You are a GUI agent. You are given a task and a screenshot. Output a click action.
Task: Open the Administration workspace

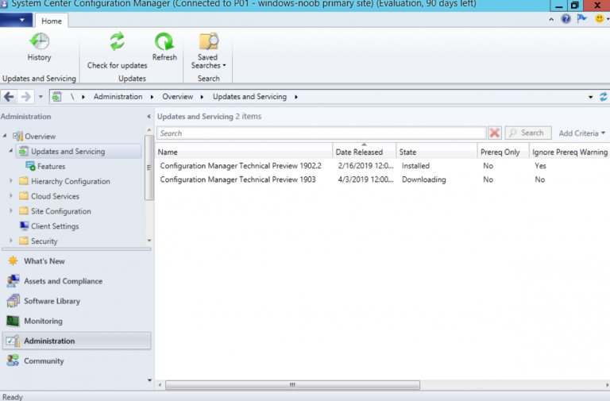coord(76,341)
